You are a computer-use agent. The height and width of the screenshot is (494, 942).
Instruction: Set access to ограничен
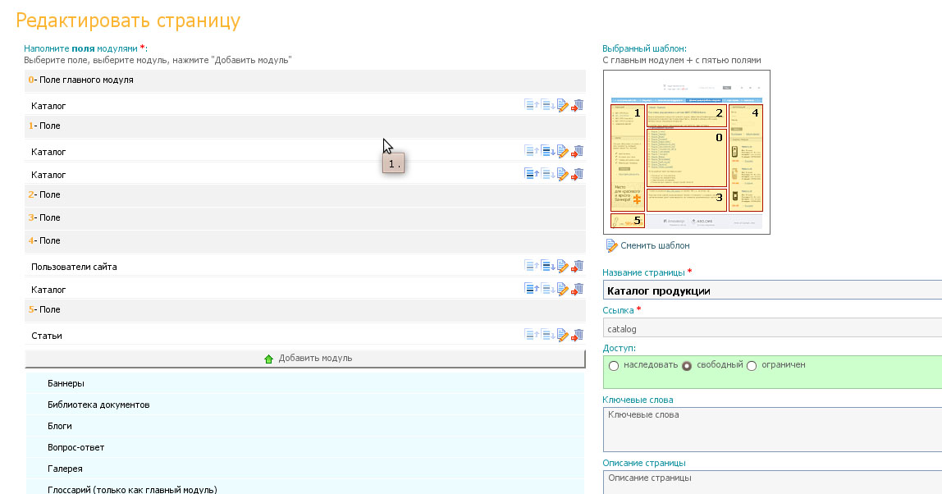click(752, 365)
